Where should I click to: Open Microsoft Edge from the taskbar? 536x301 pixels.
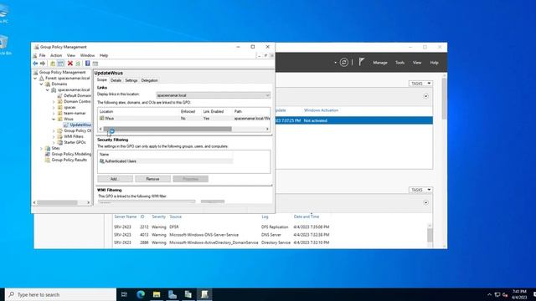141,294
